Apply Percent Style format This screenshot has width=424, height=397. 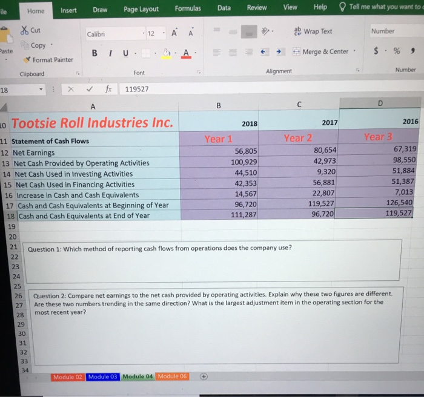pos(397,51)
